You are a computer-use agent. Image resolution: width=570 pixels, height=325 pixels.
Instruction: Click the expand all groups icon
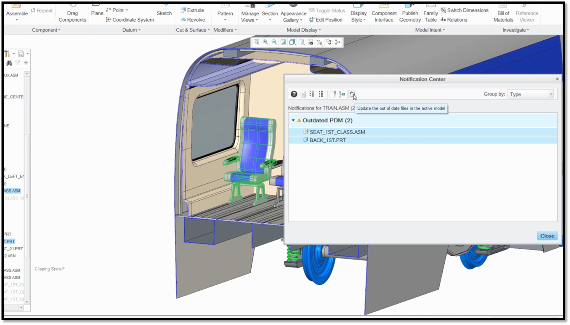pyautogui.click(x=312, y=94)
